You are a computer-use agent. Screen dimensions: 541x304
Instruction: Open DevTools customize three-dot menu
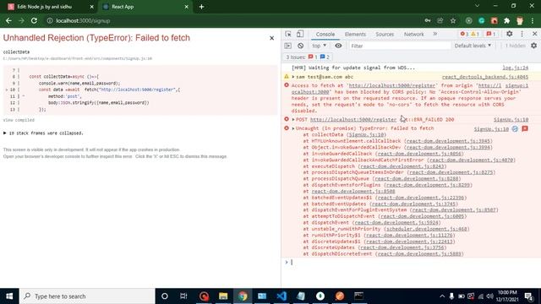click(x=522, y=34)
